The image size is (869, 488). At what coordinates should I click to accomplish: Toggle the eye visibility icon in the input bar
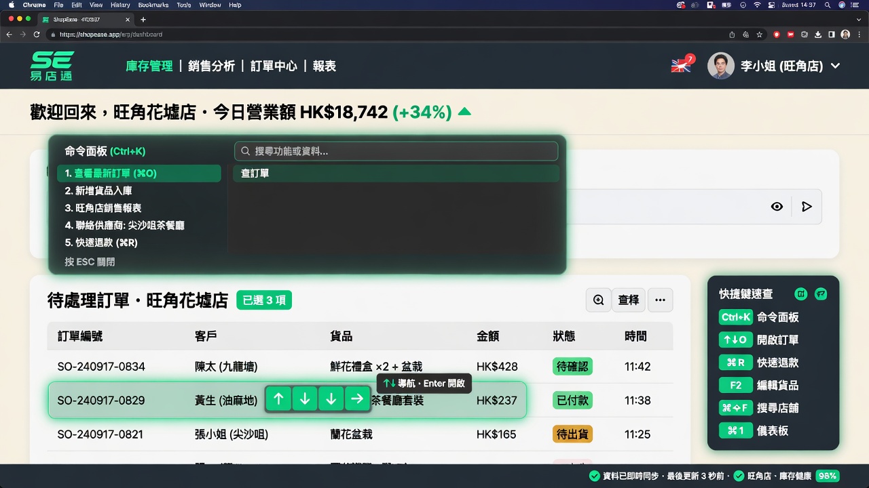click(x=777, y=207)
